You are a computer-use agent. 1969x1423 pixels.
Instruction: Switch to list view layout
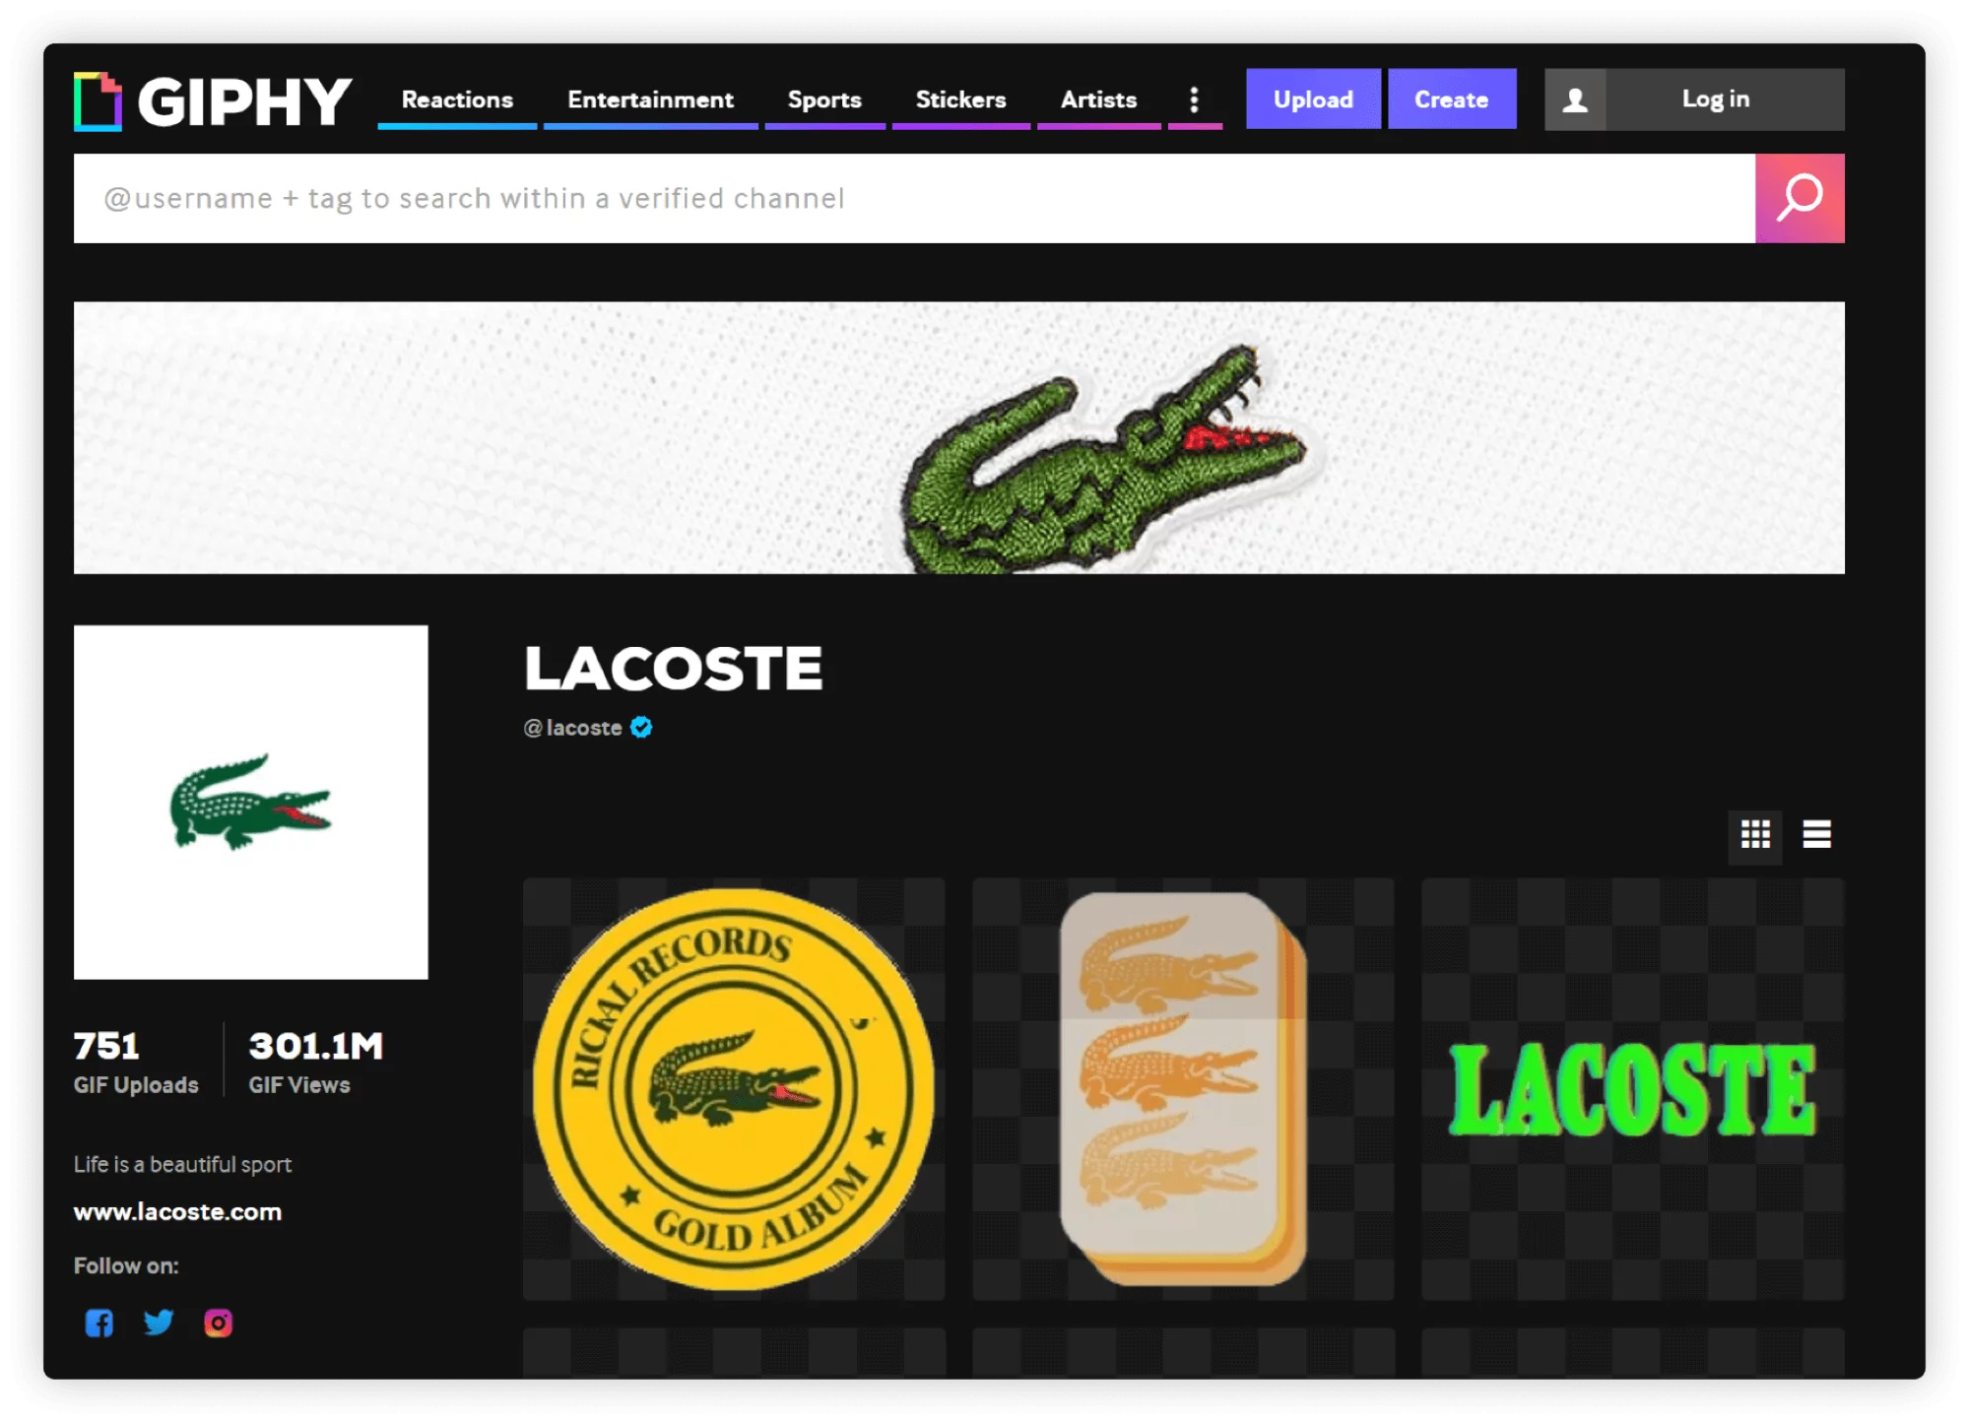[x=1817, y=833]
